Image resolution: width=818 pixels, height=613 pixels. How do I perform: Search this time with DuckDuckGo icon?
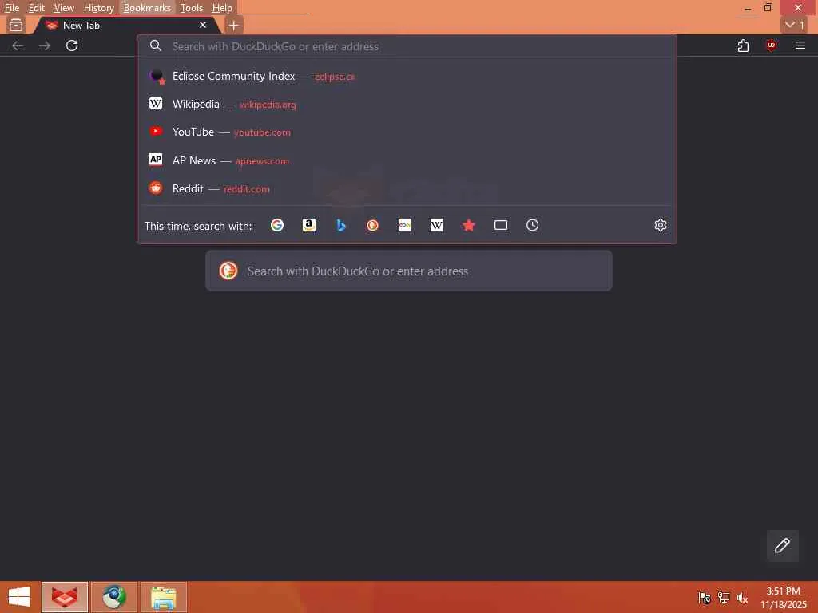[372, 225]
